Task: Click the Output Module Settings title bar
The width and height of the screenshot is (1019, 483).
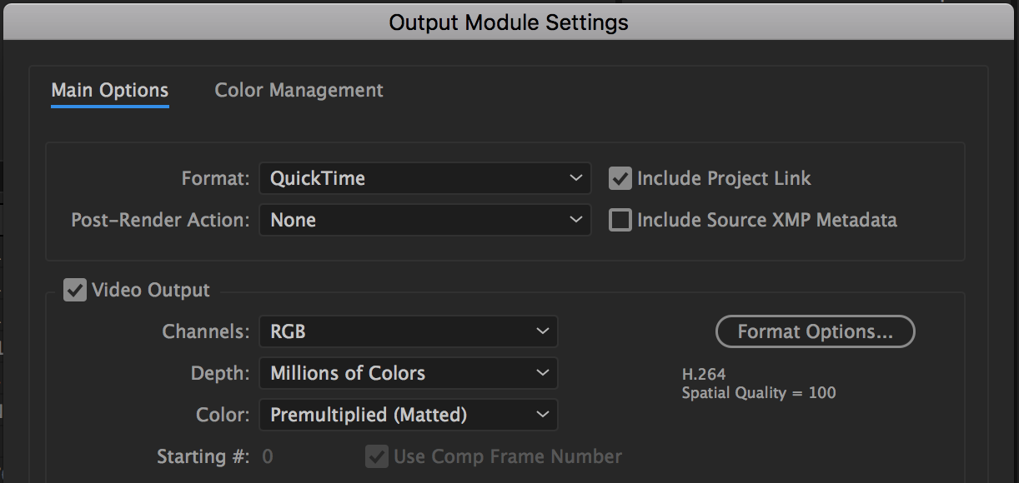Action: click(x=509, y=22)
